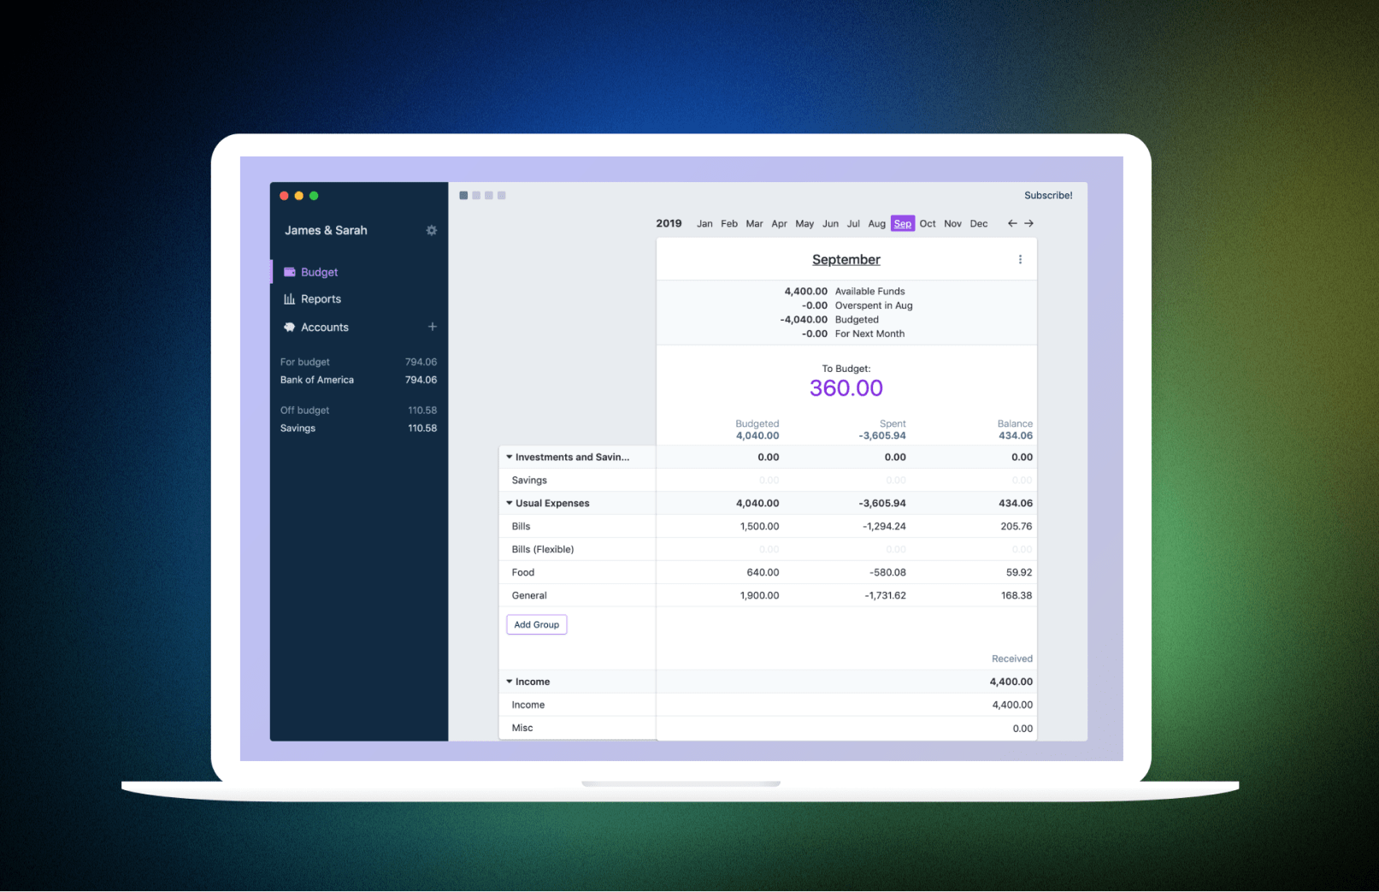Click the Budget wallet icon in sidebar
Viewport: 1379px width, 892px height.
(x=290, y=272)
